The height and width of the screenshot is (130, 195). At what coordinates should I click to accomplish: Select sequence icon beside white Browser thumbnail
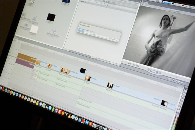26,25
